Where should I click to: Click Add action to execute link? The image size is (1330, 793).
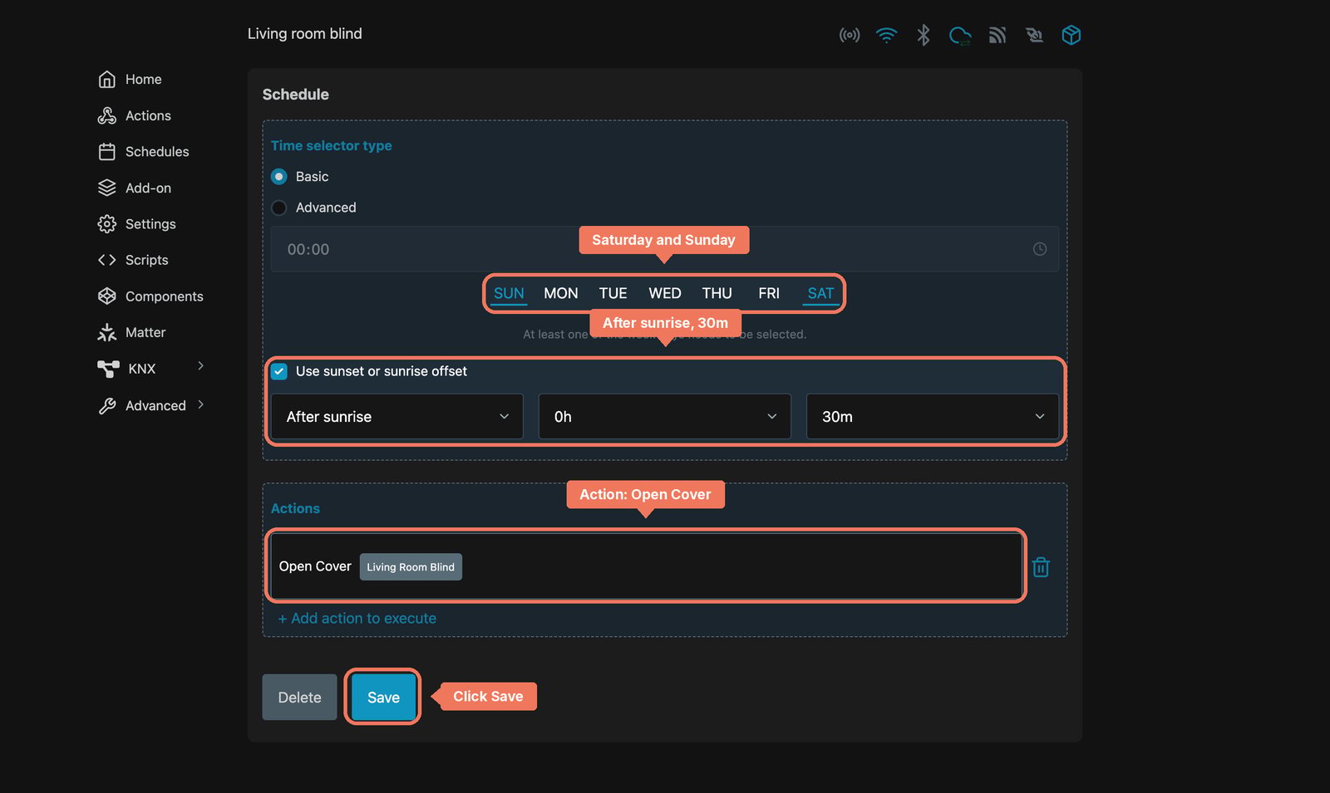357,619
